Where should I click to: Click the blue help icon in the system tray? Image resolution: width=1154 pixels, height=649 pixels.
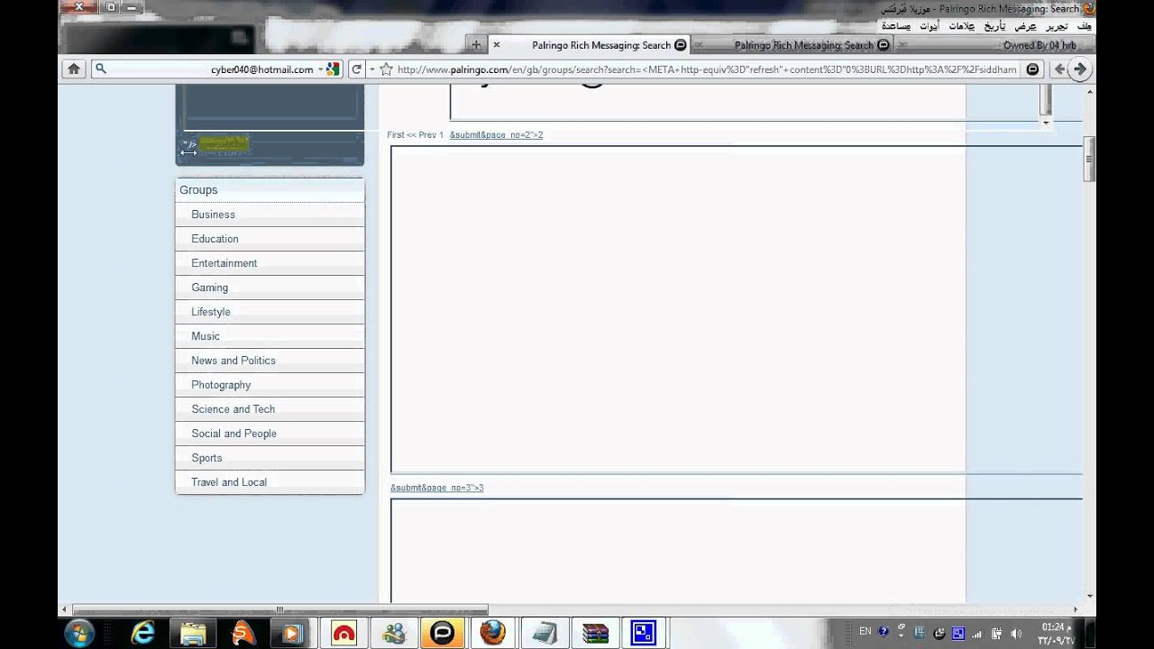[884, 632]
